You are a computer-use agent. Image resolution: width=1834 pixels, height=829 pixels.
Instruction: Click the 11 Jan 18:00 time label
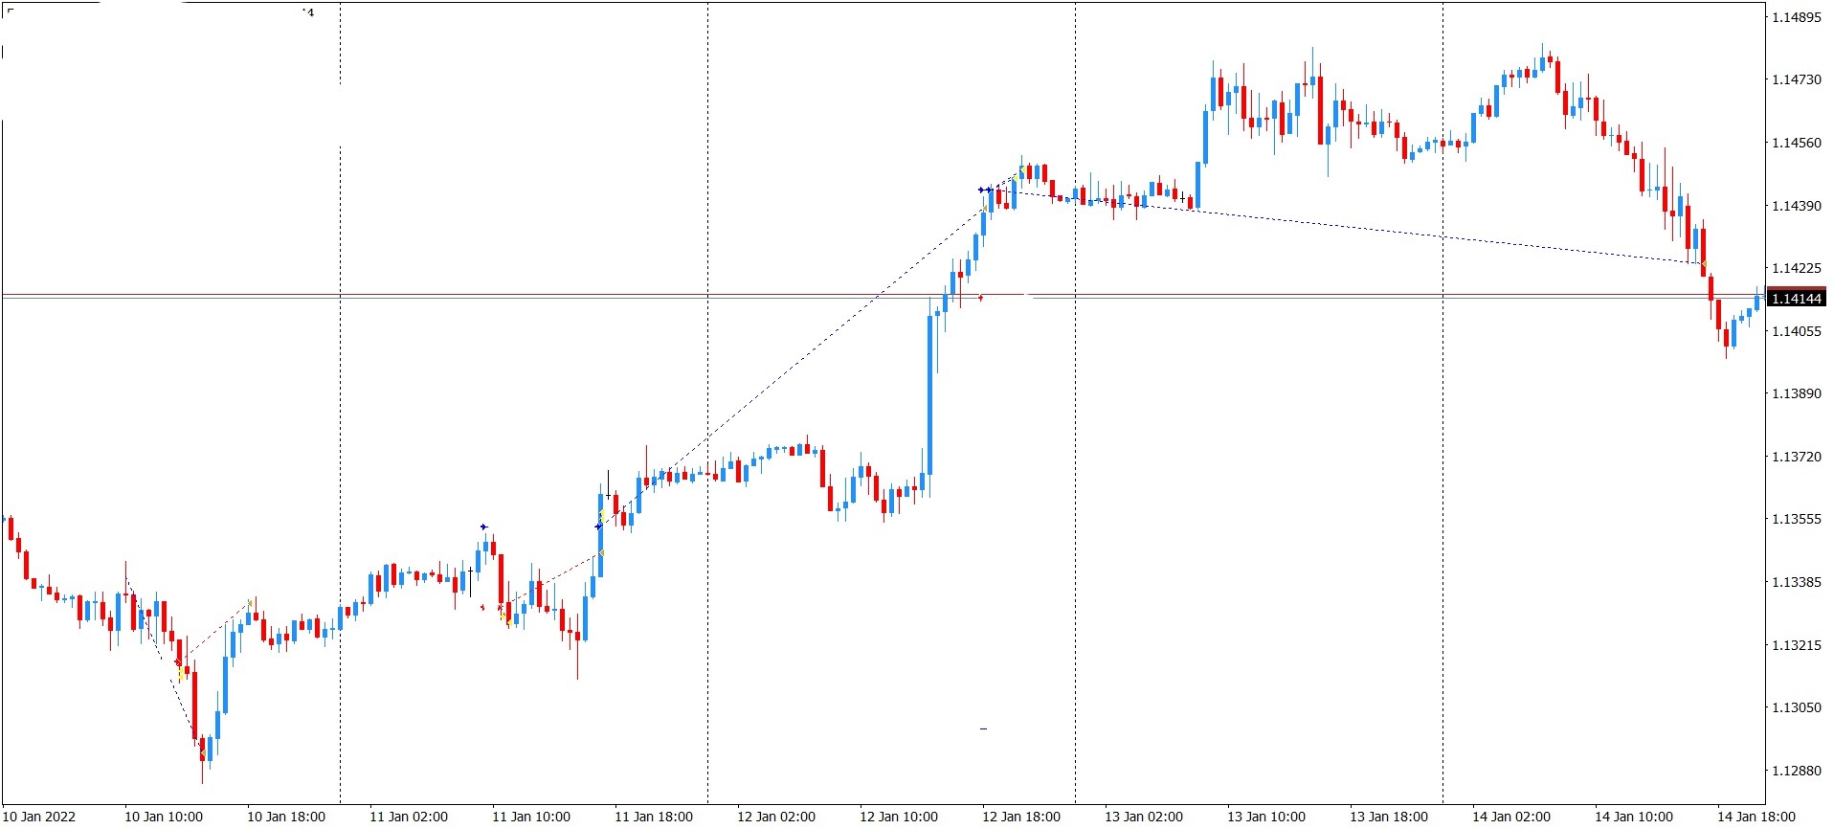coord(654,817)
